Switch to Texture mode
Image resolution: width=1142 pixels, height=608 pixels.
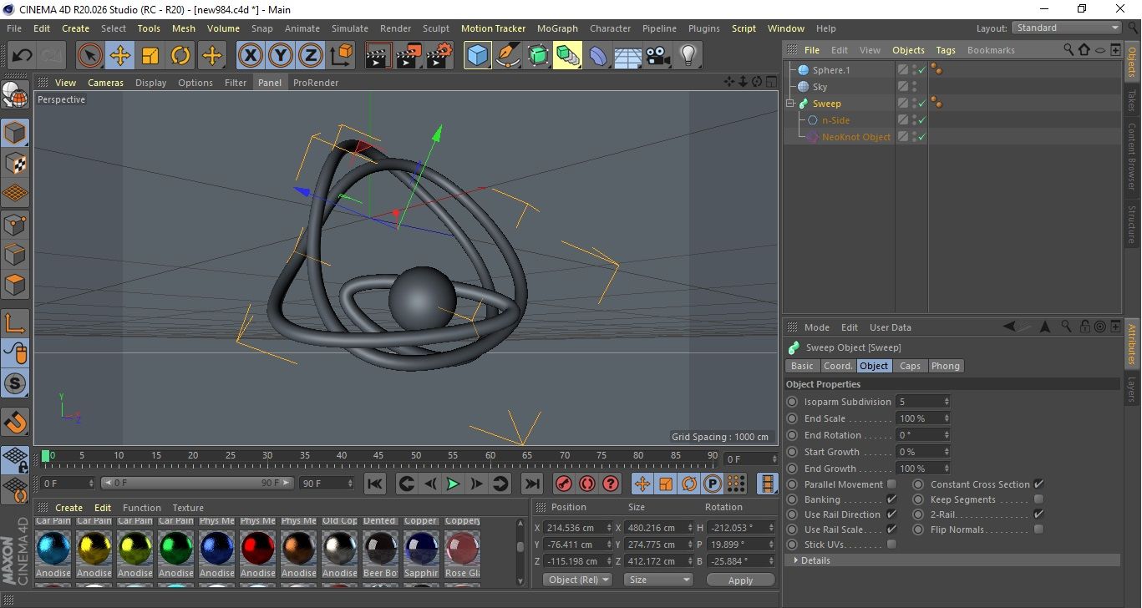16,164
